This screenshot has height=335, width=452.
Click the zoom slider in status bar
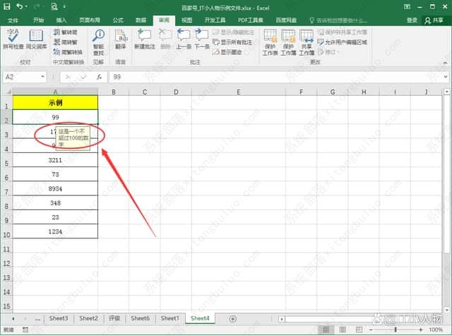point(395,329)
